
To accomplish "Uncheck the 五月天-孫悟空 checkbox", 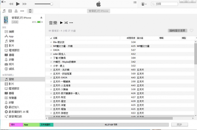I will (x=51, y=113).
